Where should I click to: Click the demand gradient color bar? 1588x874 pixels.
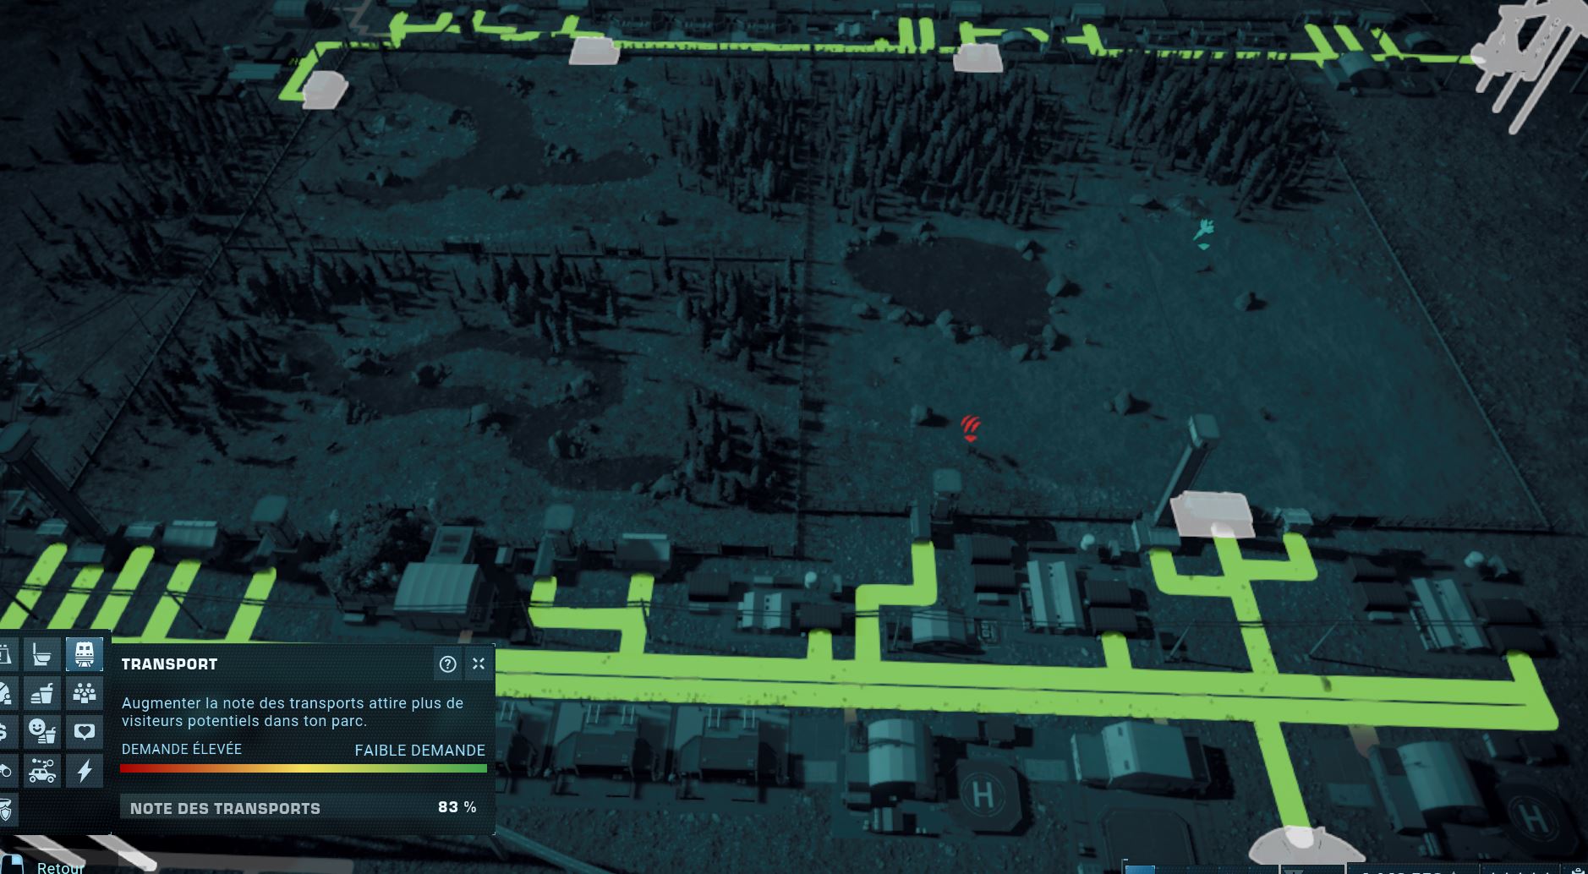304,768
